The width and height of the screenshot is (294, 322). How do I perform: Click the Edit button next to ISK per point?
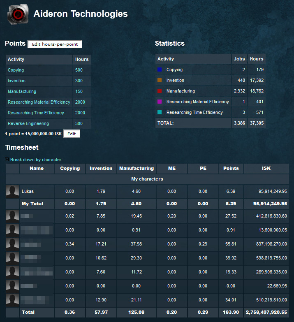click(x=72, y=134)
